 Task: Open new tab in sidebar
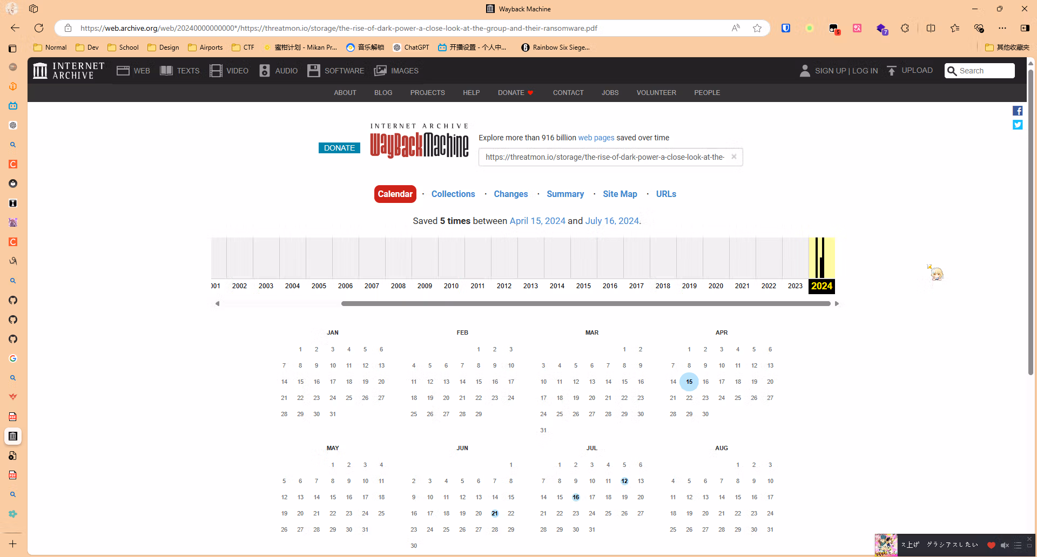13,544
